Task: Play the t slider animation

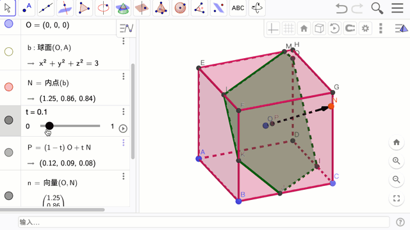Action: (x=123, y=128)
